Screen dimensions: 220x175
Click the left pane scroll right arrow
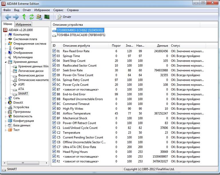point(46,163)
